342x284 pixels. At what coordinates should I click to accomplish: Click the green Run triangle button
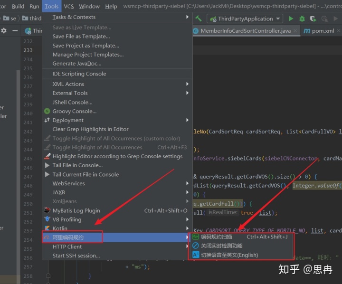[291, 19]
